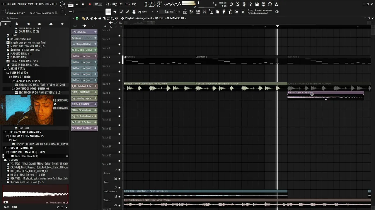The width and height of the screenshot is (375, 210).
Task: Toggle the wait-for-input icon
Action: click(x=115, y=4)
